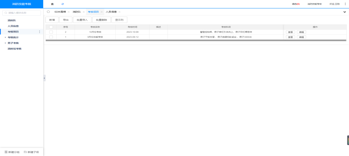Expand the 考核统计 tree node
Image resolution: width=349 pixels, height=156 pixels.
[x=5, y=37]
